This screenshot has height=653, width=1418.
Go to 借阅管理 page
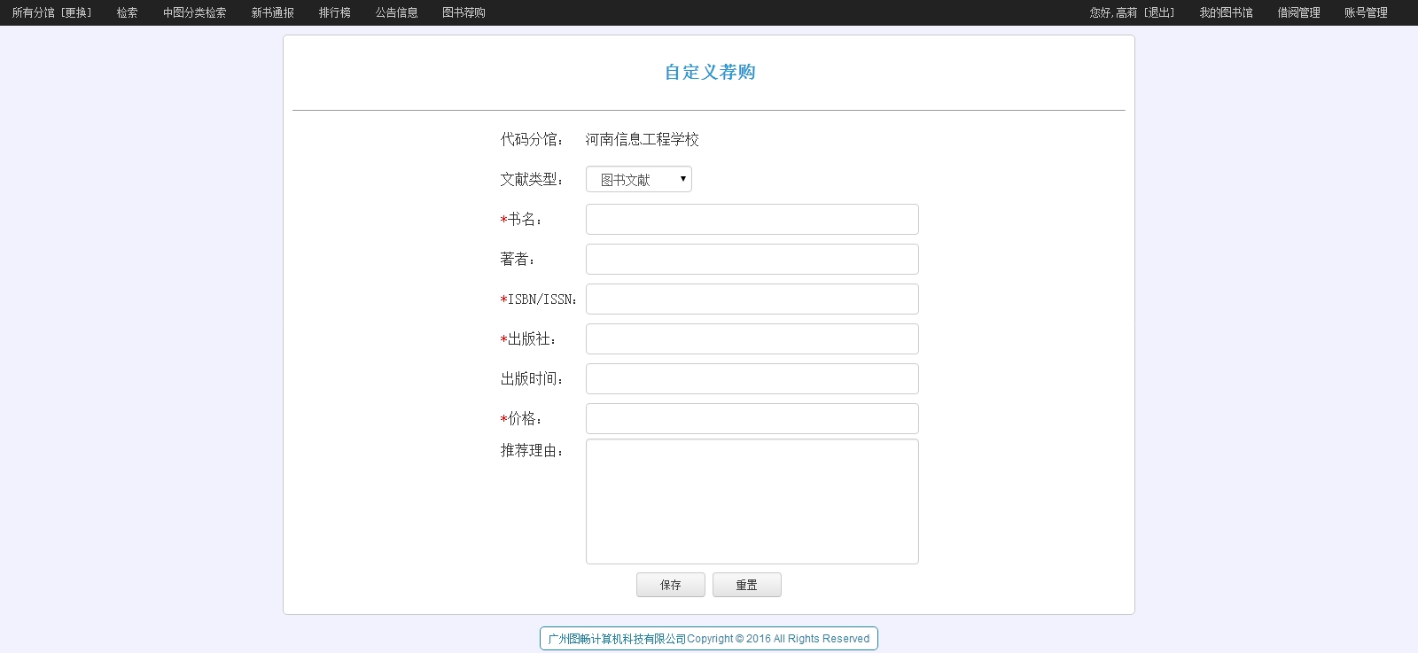[1298, 12]
